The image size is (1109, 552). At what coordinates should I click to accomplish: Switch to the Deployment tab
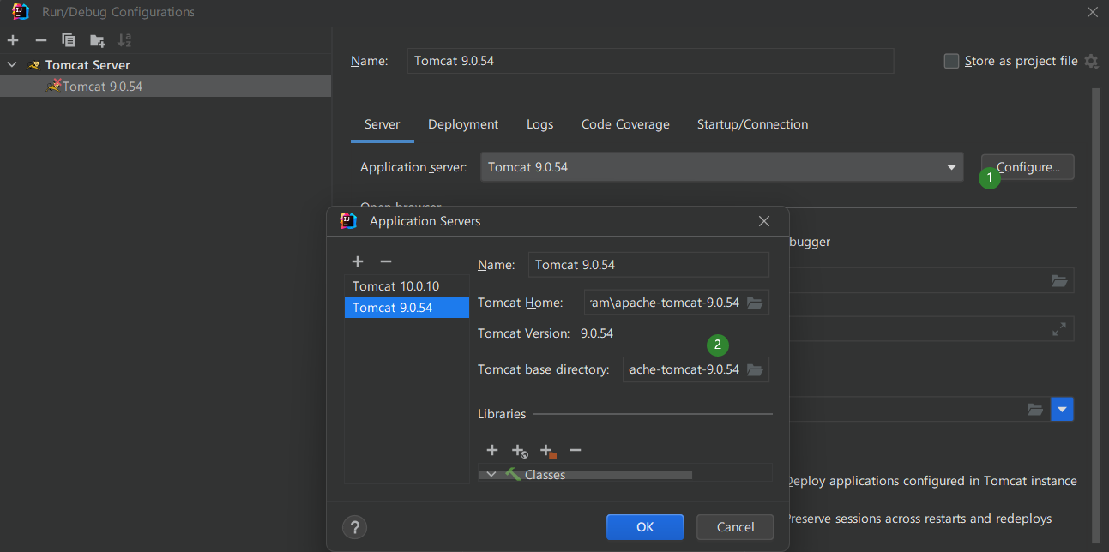coord(463,124)
